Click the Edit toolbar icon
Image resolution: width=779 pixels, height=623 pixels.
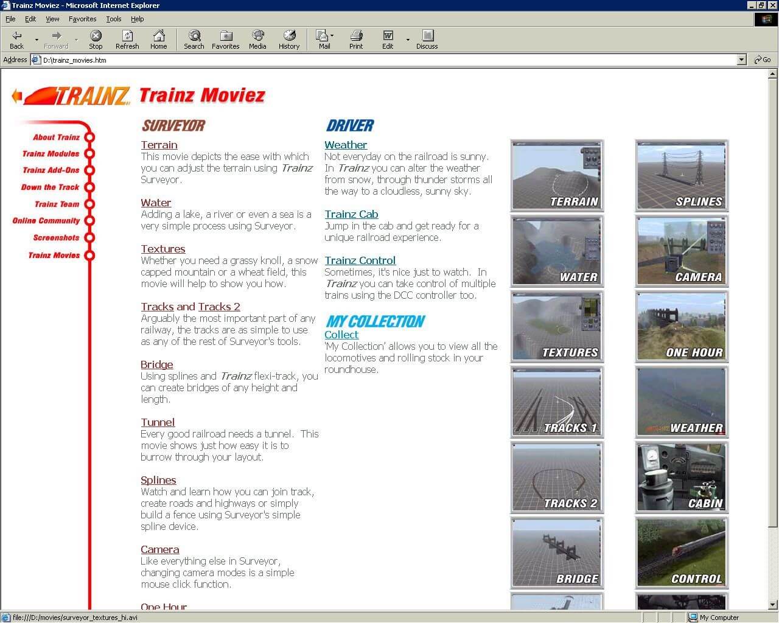click(x=388, y=40)
